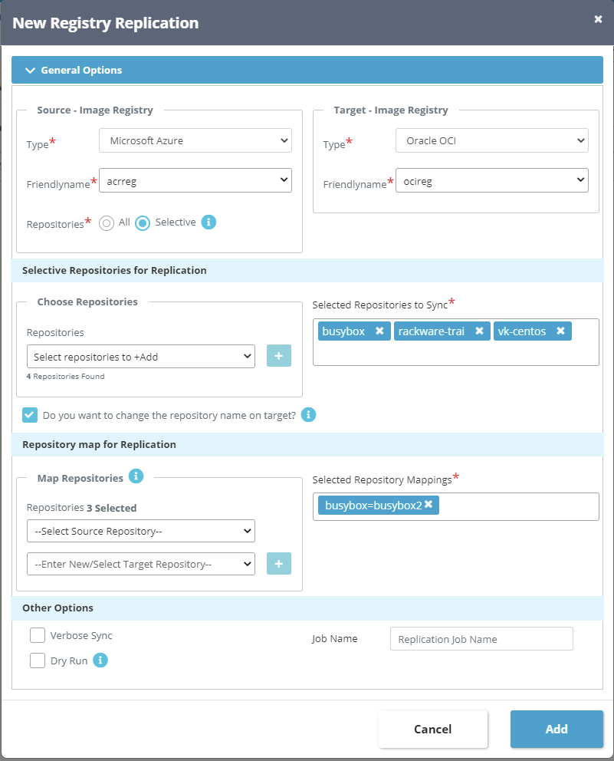Uncheck change repository name on target
Image resolution: width=614 pixels, height=761 pixels.
(30, 414)
